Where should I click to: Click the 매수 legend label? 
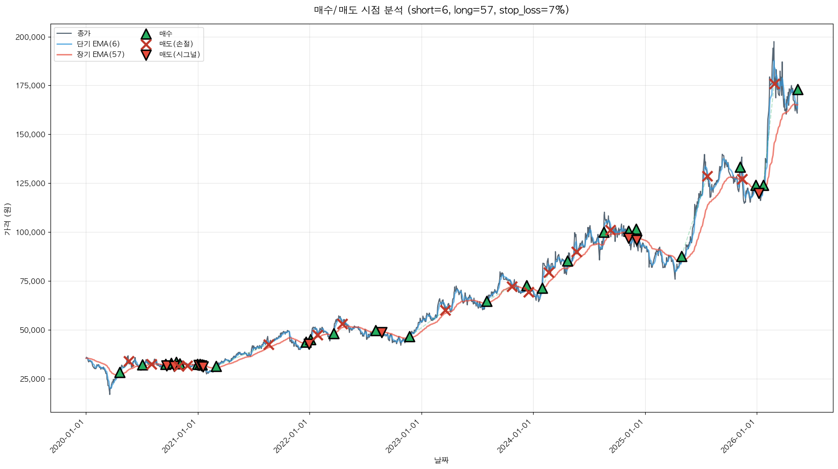point(166,34)
